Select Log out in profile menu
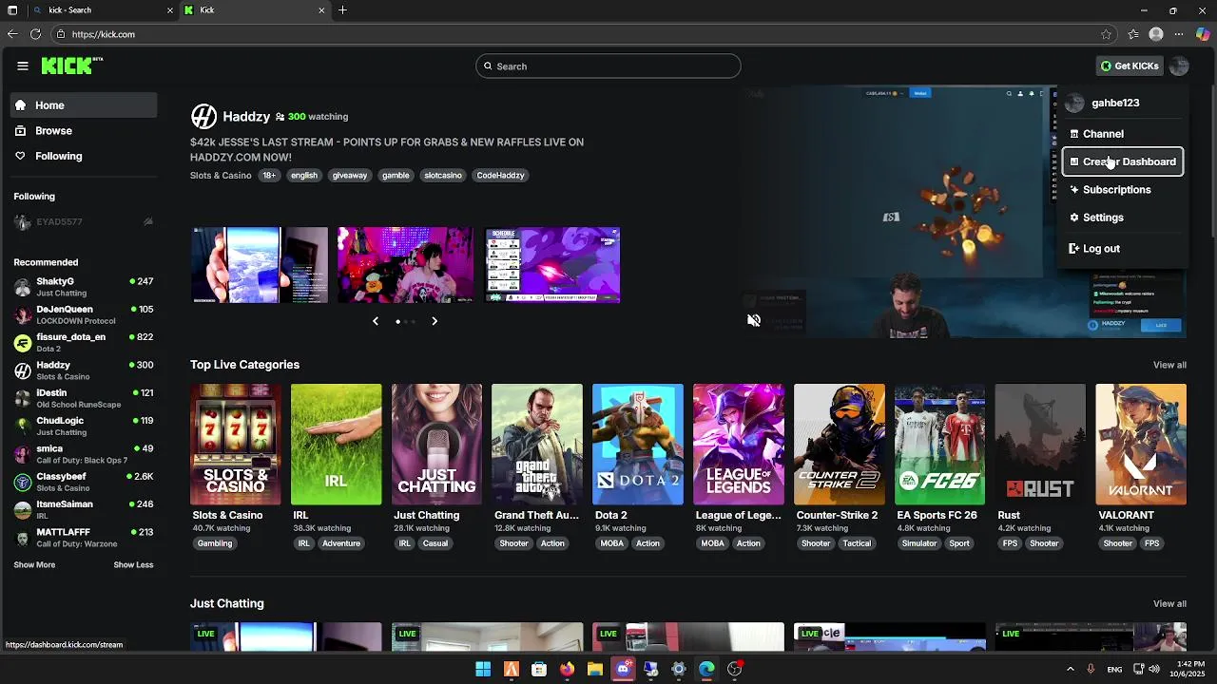The width and height of the screenshot is (1217, 684). tap(1122, 249)
